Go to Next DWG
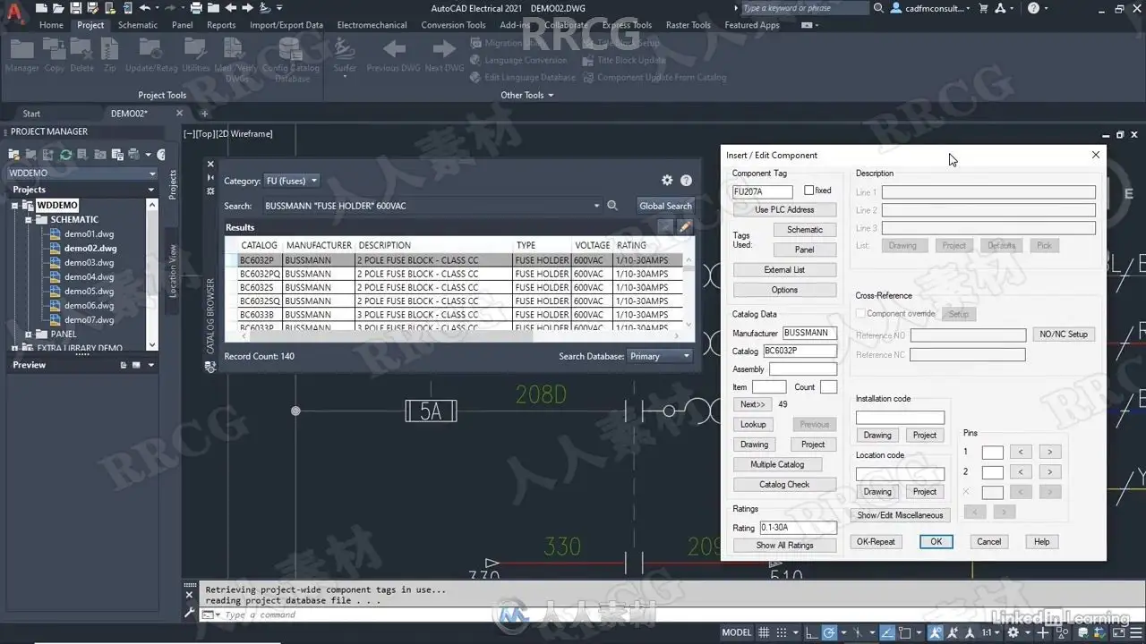1146x644 pixels. pos(445,55)
